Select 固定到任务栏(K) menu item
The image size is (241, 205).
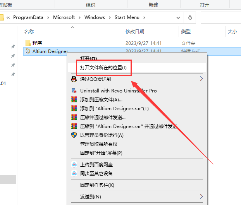click(x=137, y=185)
